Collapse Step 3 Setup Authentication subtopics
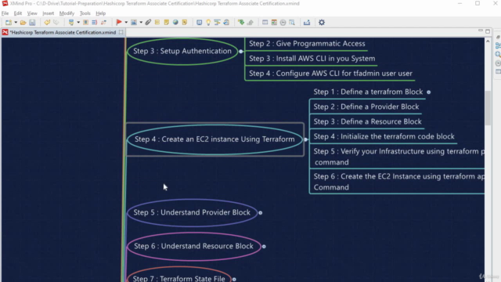The image size is (501, 282). click(241, 51)
